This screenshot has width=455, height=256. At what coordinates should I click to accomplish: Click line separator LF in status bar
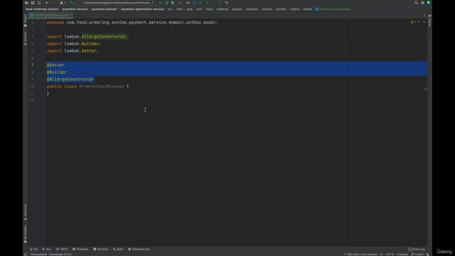click(381, 255)
